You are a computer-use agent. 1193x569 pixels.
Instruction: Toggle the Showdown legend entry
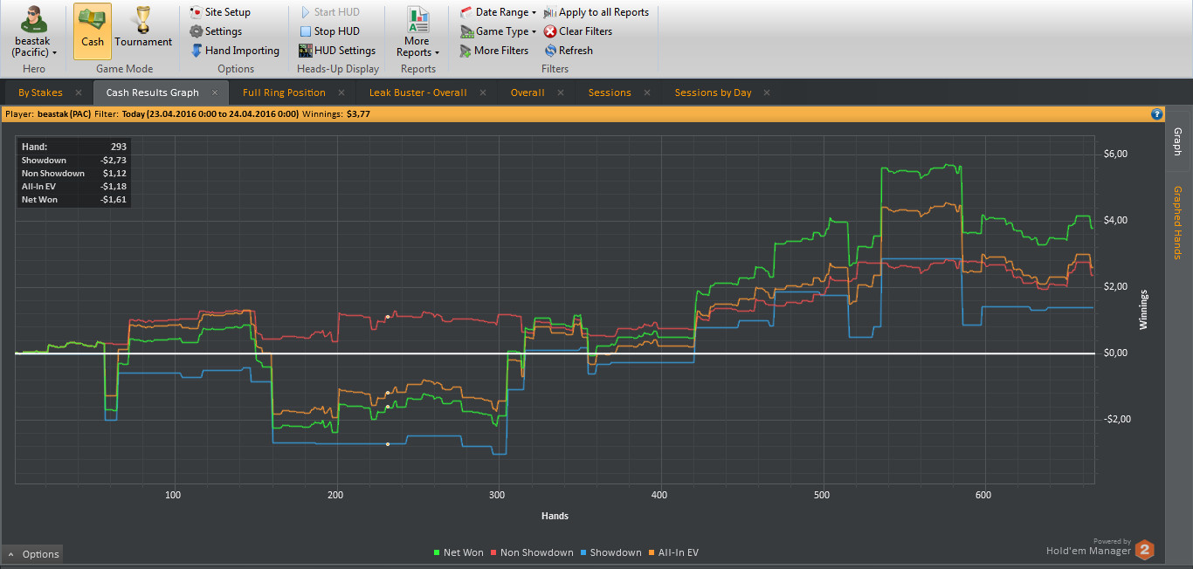(x=610, y=552)
